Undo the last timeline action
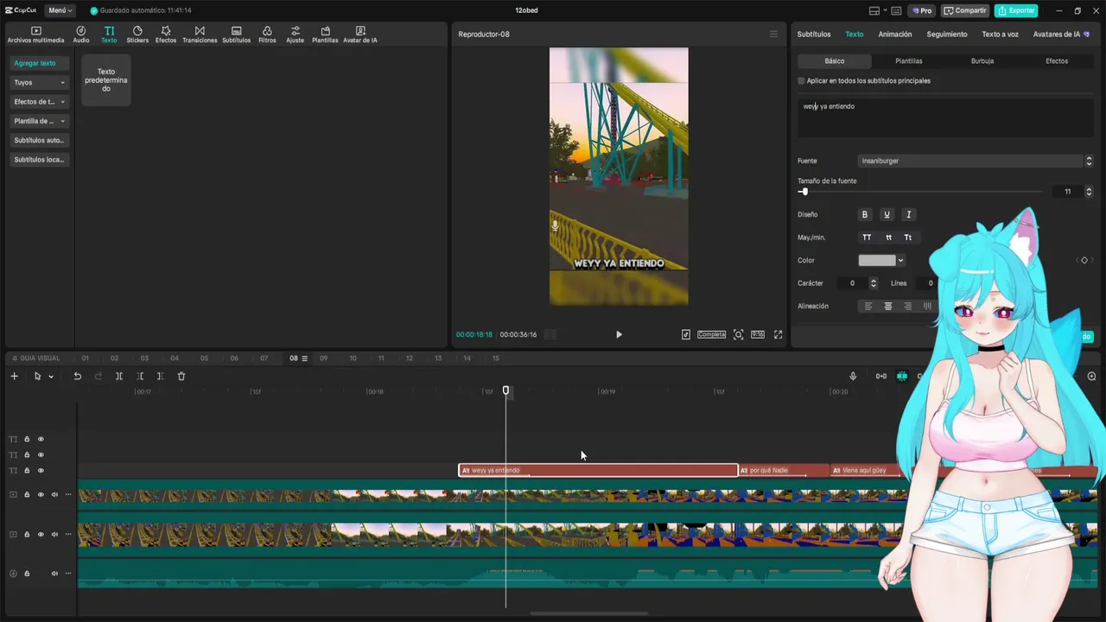This screenshot has height=622, width=1106. (x=77, y=377)
